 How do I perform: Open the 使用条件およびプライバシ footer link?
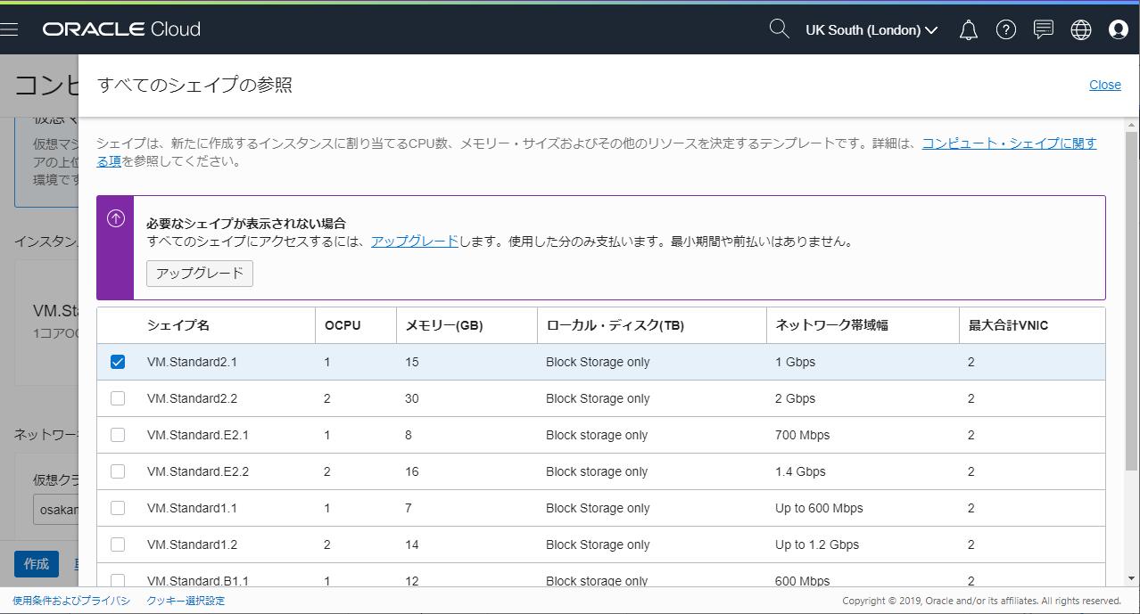[x=71, y=601]
